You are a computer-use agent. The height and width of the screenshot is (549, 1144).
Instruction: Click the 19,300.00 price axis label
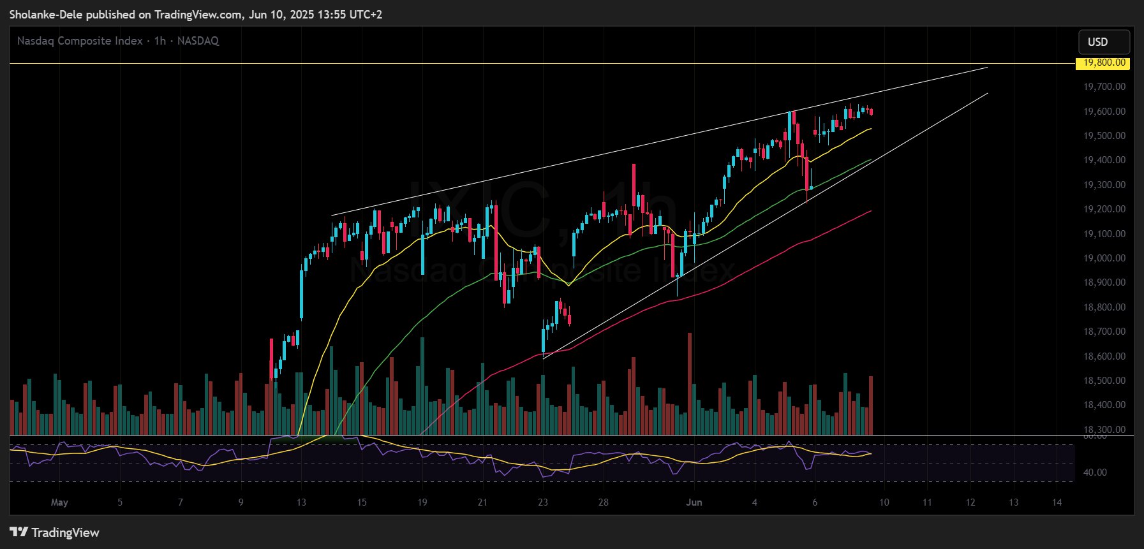pos(1104,185)
